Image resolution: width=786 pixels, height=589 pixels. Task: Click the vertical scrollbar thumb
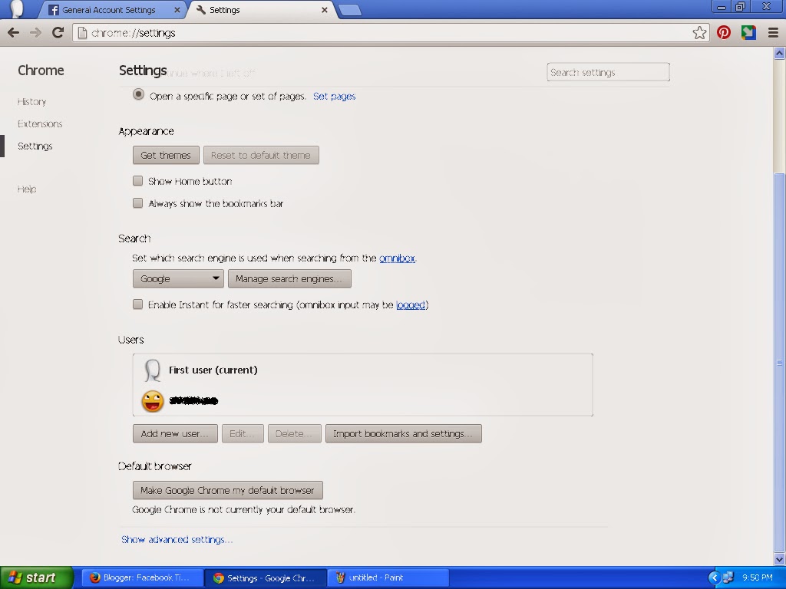coord(779,362)
